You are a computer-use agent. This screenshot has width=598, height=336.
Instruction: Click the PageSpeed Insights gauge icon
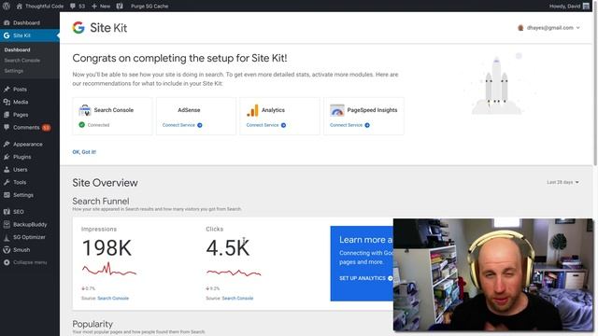[x=336, y=110]
